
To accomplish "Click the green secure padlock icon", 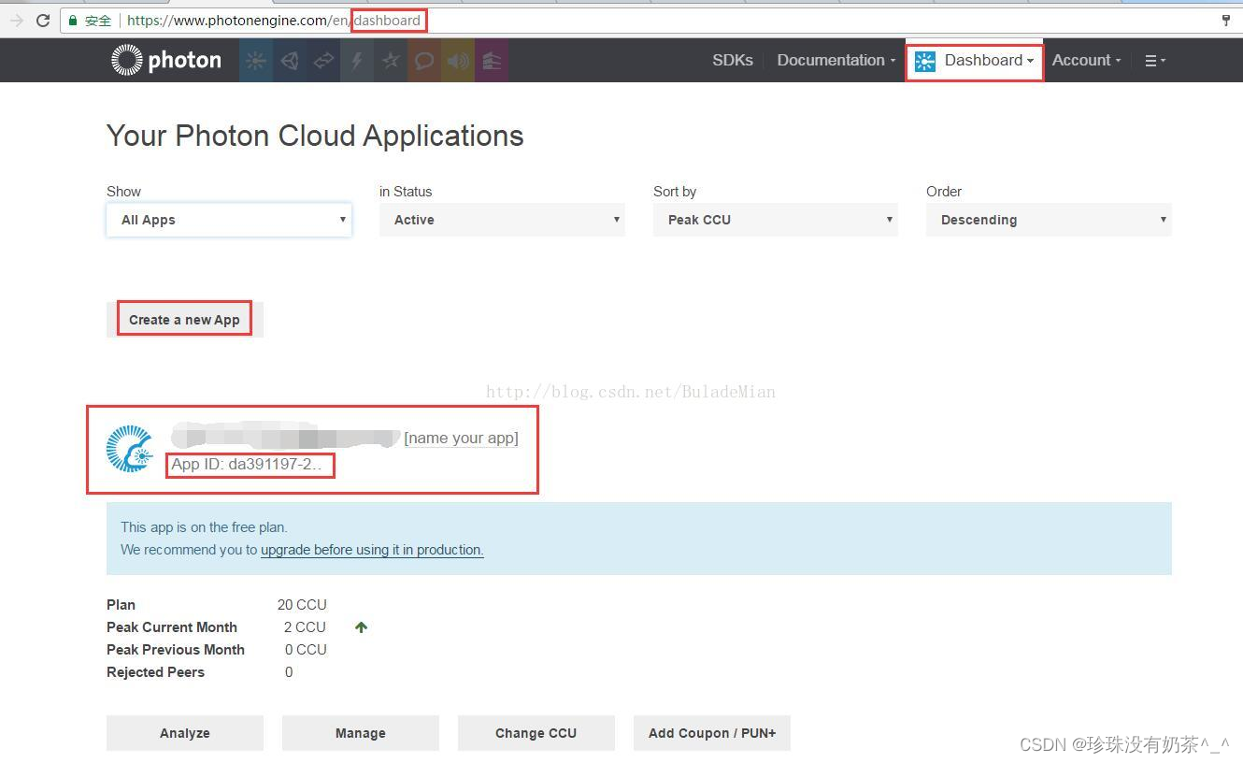I will 73,20.
